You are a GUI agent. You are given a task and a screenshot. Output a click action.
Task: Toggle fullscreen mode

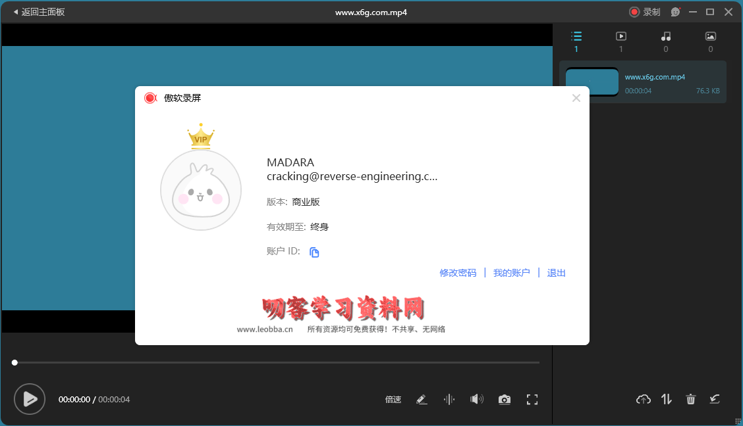pyautogui.click(x=532, y=400)
